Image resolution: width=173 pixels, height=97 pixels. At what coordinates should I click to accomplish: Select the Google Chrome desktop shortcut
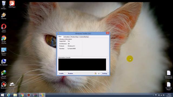point(4,40)
